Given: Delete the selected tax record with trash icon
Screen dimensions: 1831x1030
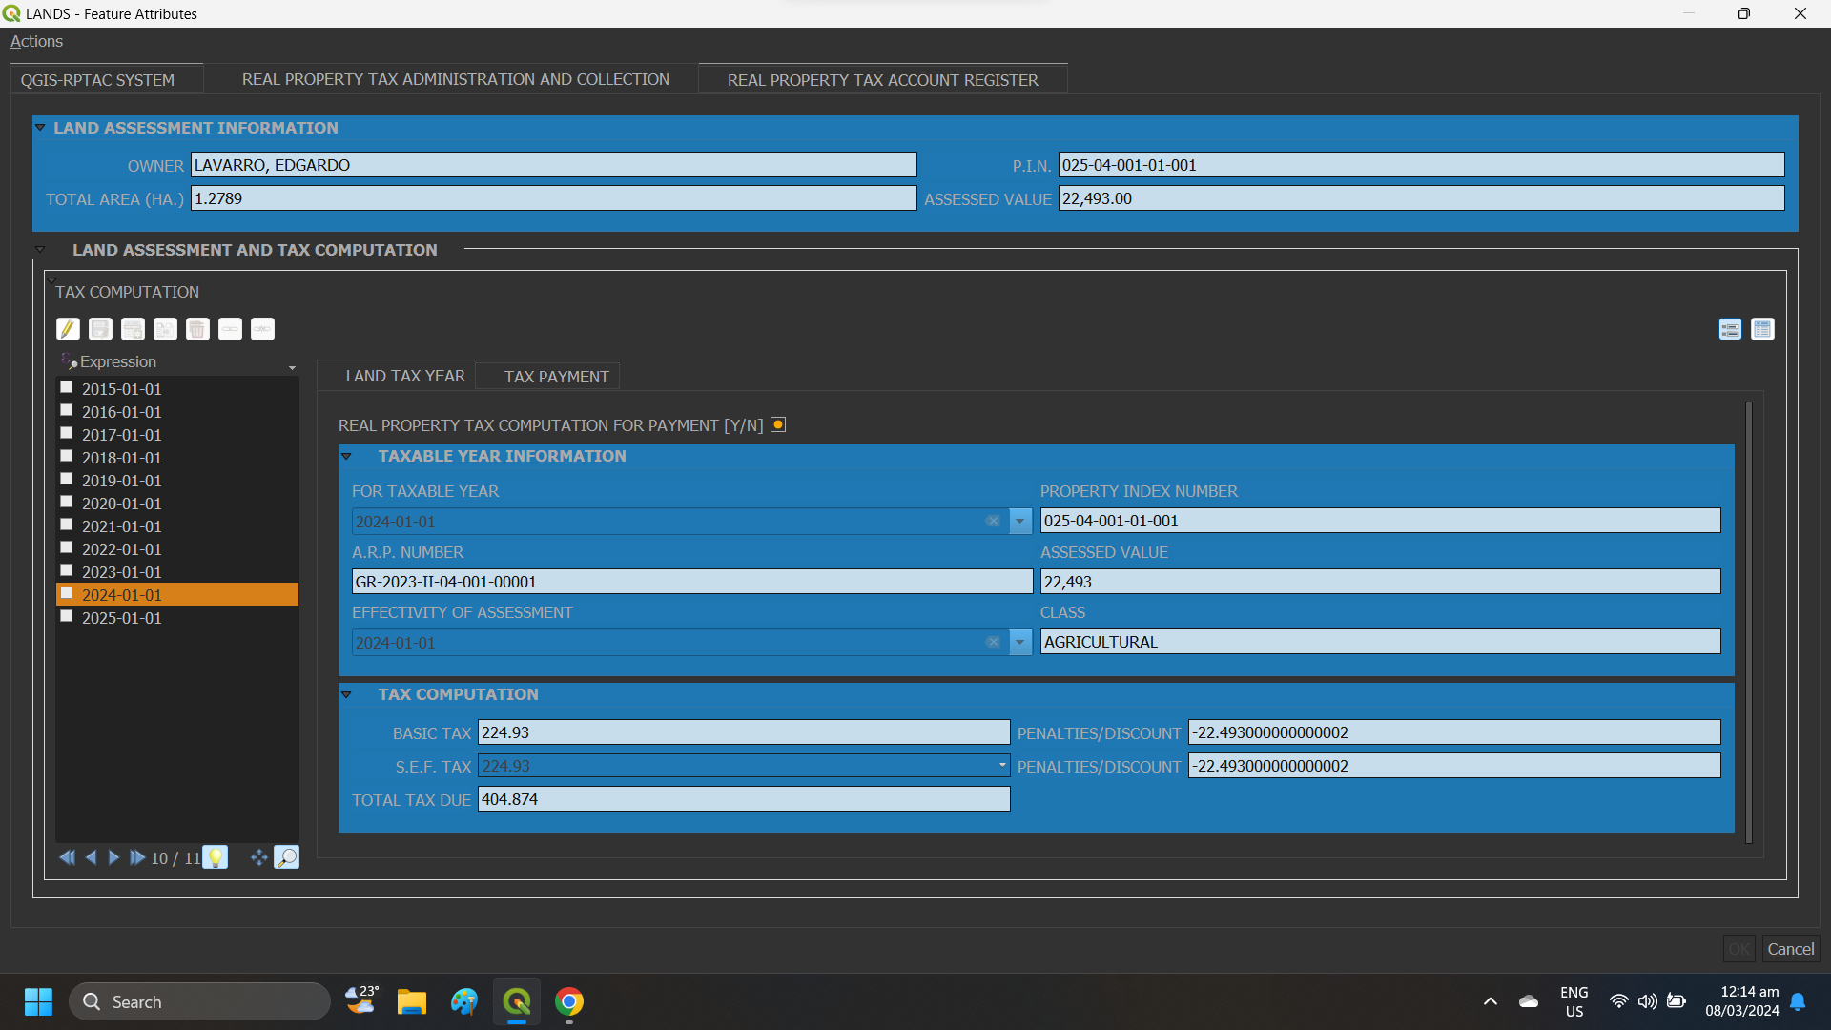Looking at the screenshot, I should (197, 328).
